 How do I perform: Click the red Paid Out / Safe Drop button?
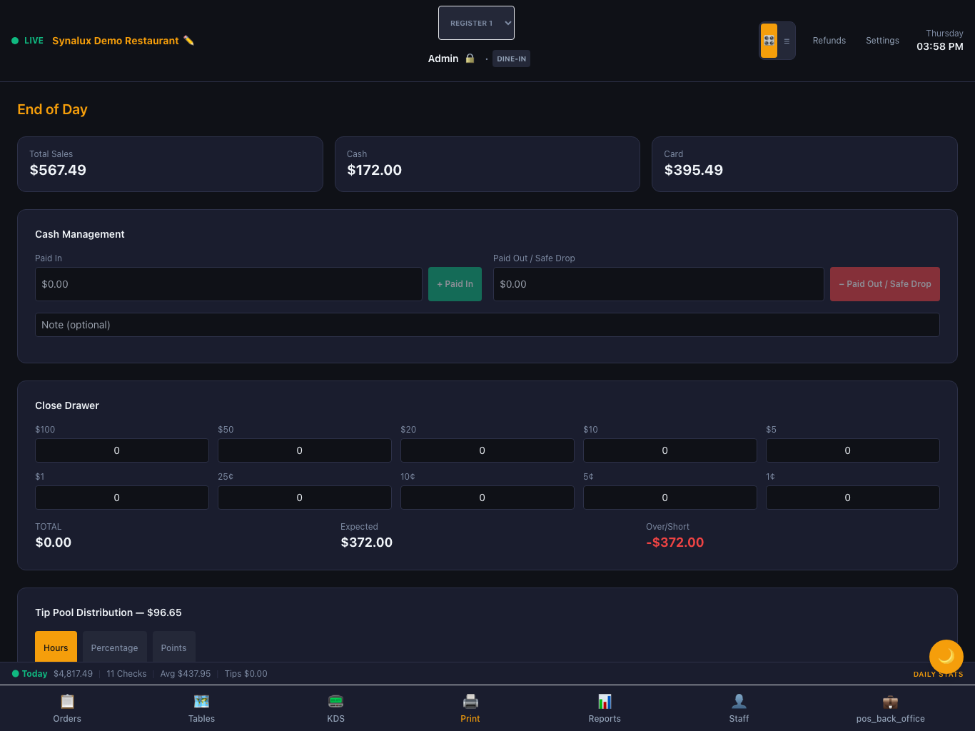pyautogui.click(x=884, y=284)
